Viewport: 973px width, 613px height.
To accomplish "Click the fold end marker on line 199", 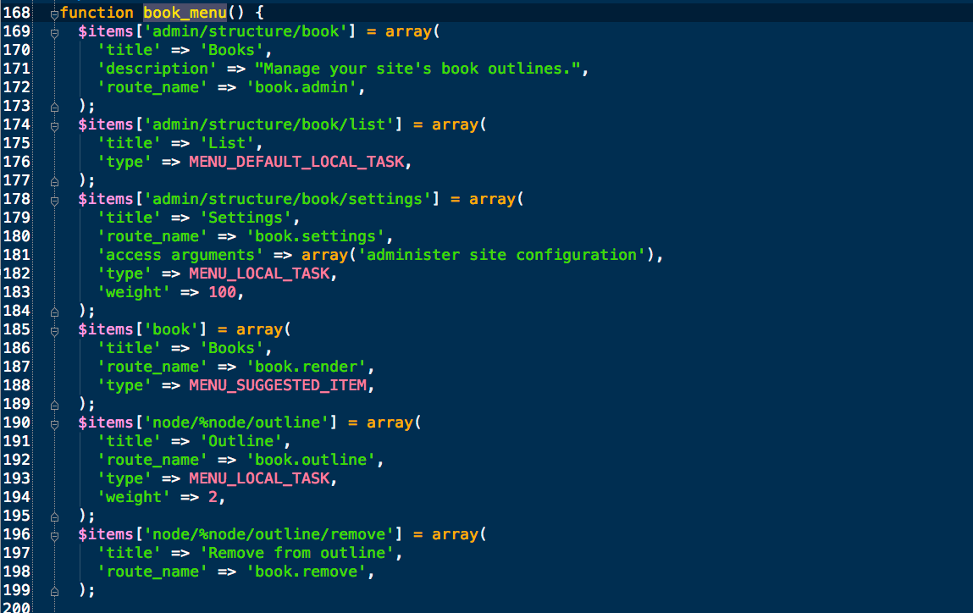I will click(55, 591).
